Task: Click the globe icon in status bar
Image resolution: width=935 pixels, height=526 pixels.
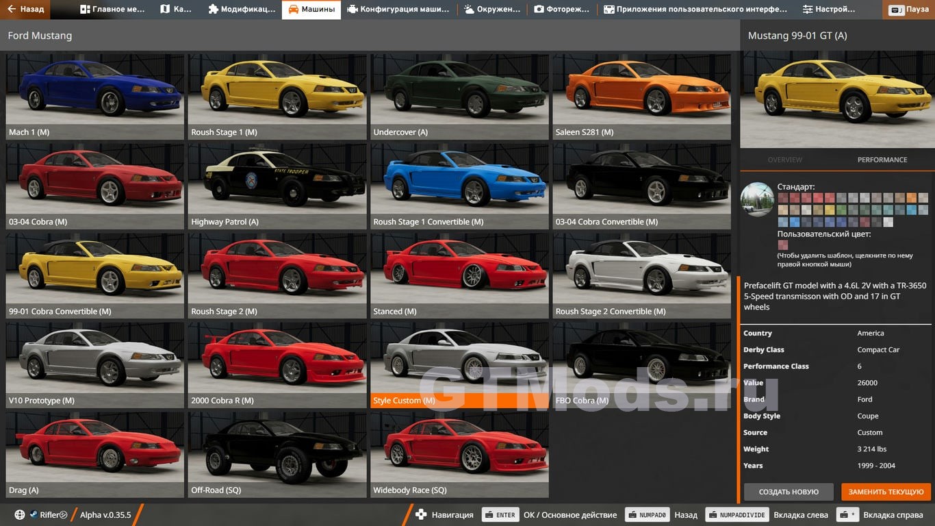Action: [19, 515]
